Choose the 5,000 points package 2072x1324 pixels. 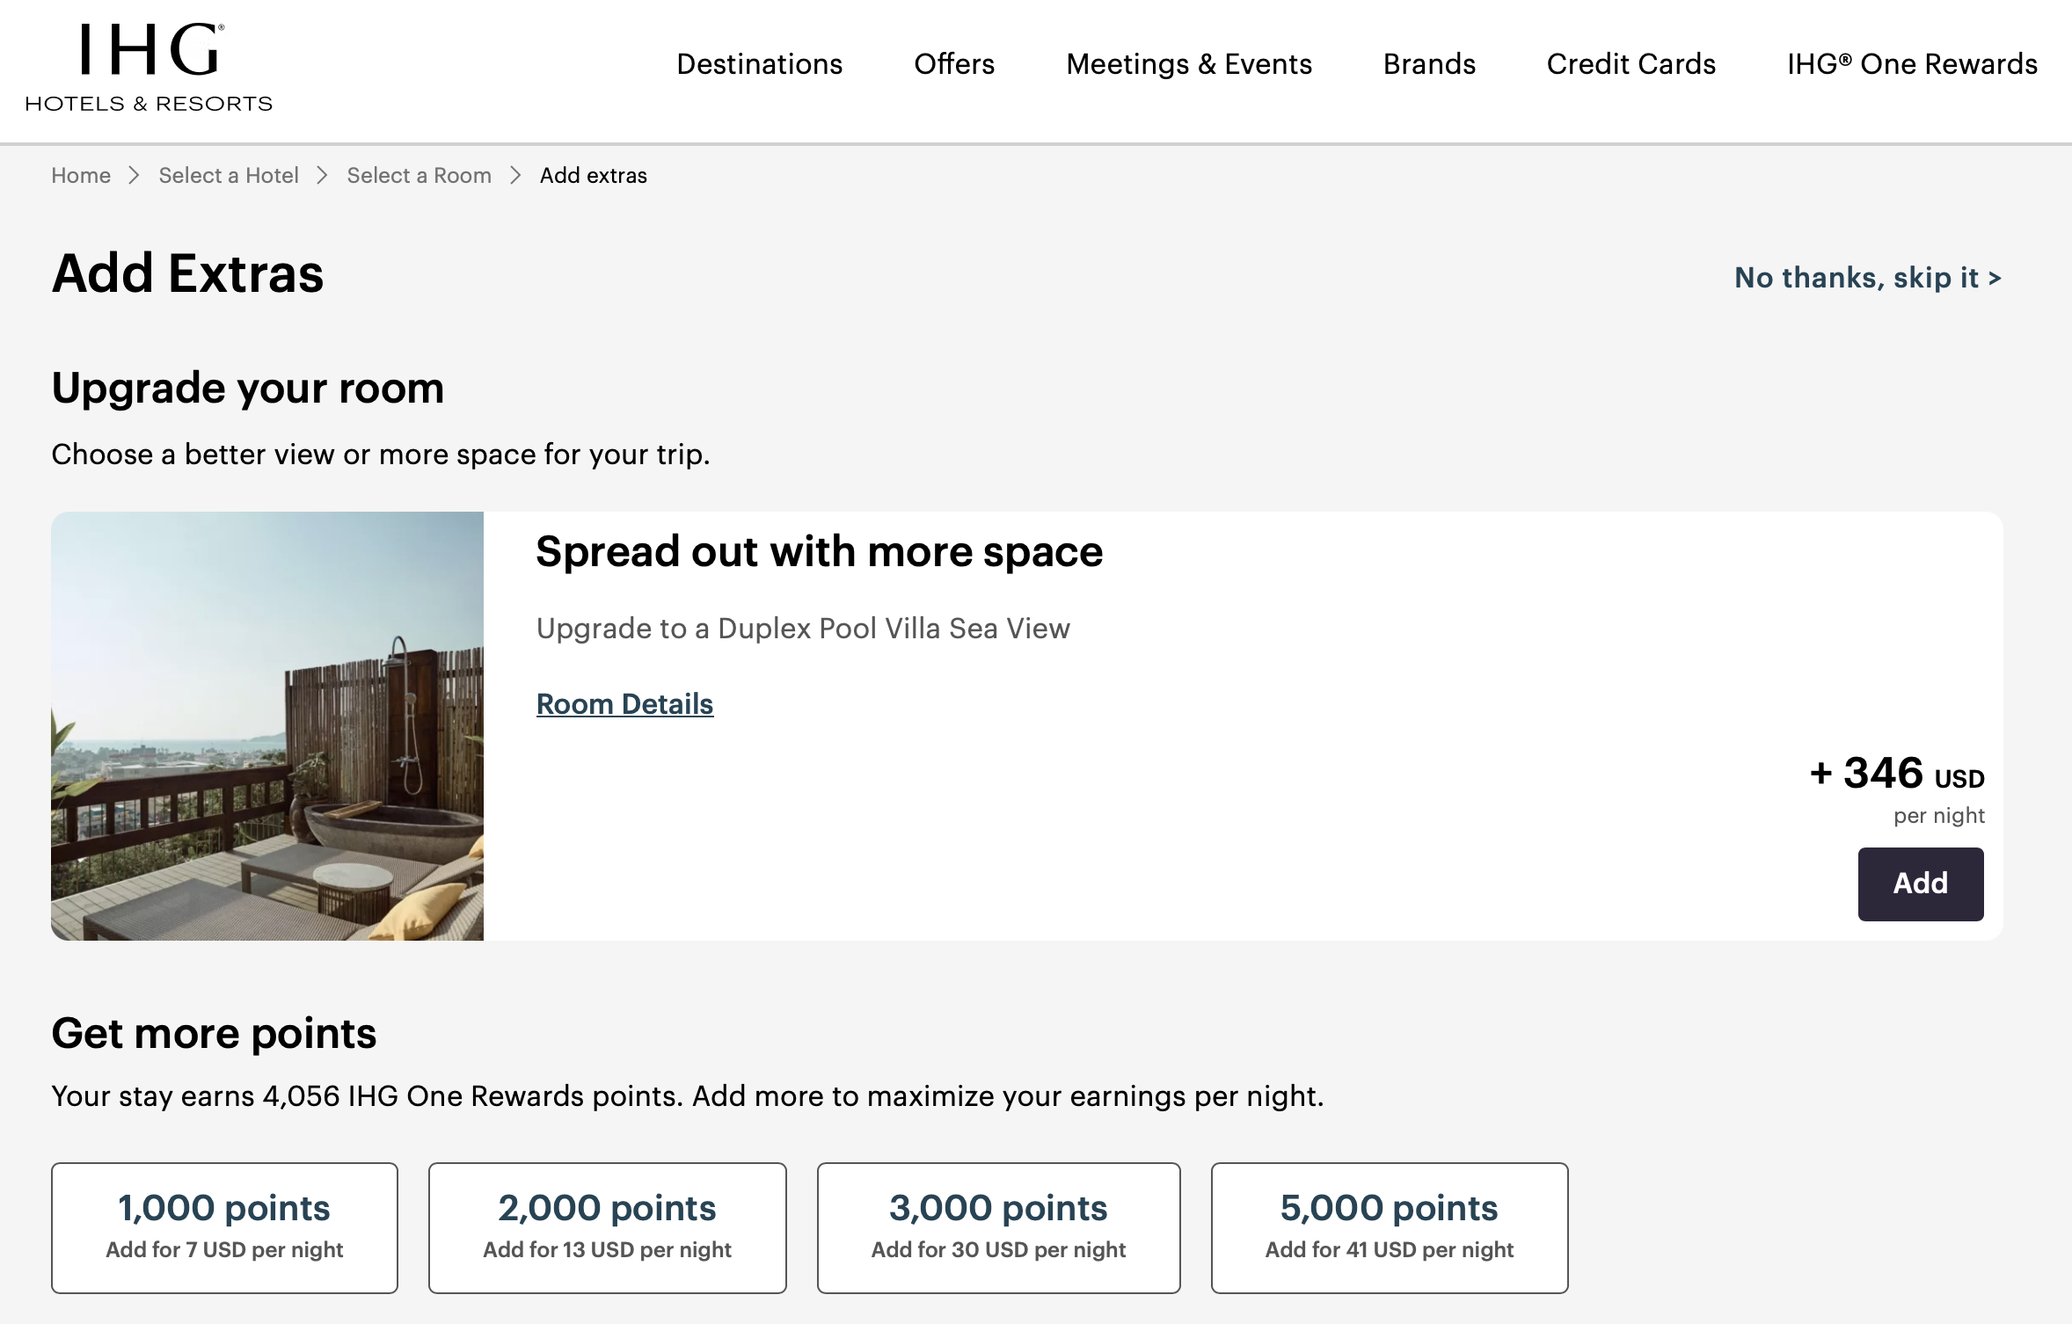coord(1390,1228)
